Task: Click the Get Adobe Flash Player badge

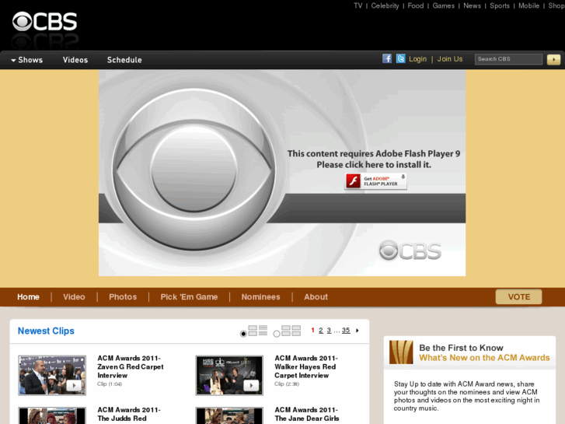Action: click(375, 181)
